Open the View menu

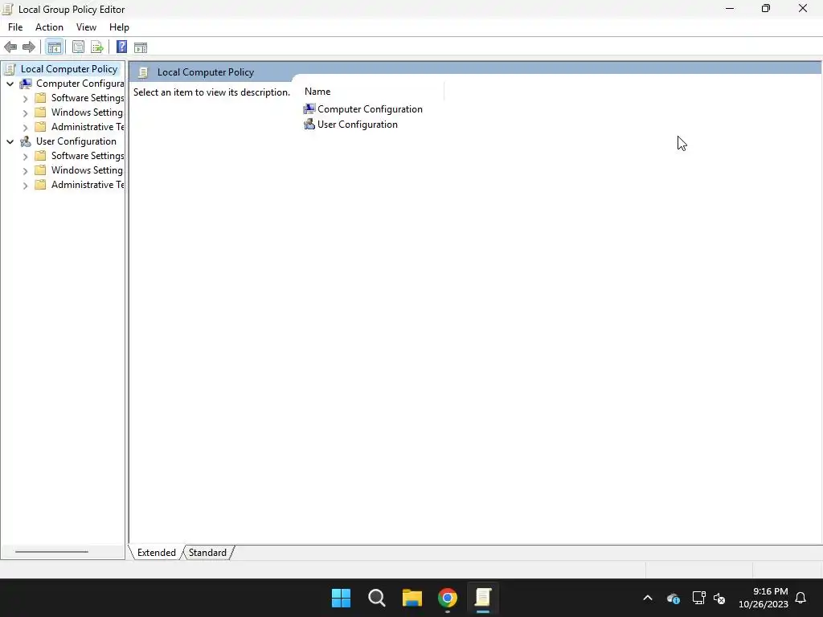86,27
